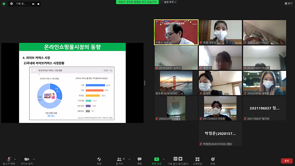Image resolution: width=295 pixels, height=166 pixels.
Task: Click the red recording status dot
Action: click(12, 4)
